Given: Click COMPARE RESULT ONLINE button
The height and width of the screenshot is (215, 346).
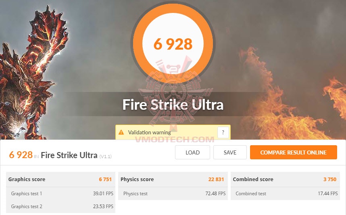Looking at the screenshot, I should pos(294,152).
